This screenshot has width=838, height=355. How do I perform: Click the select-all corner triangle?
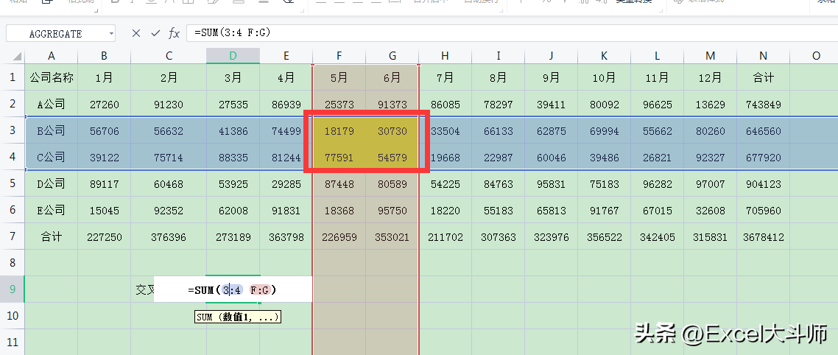tap(17, 56)
